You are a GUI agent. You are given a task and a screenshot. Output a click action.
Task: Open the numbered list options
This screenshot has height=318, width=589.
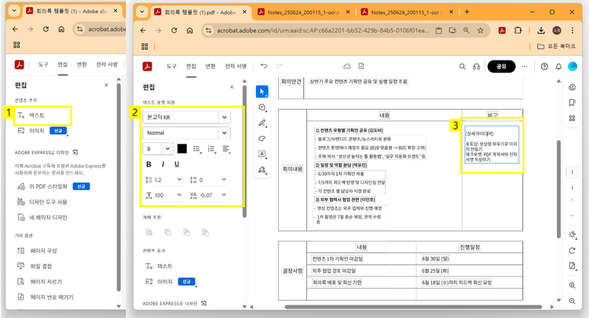point(211,148)
